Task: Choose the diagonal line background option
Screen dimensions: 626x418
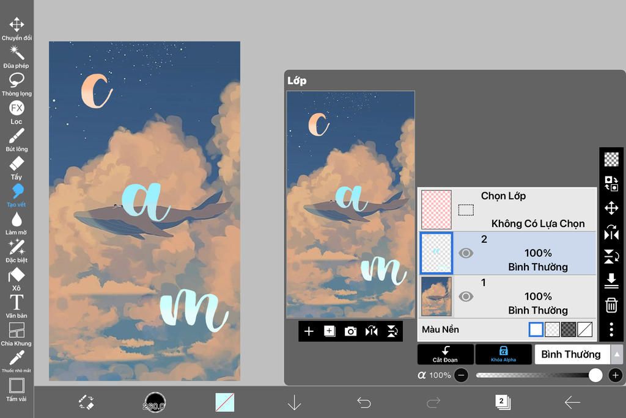Action: pyautogui.click(x=585, y=330)
